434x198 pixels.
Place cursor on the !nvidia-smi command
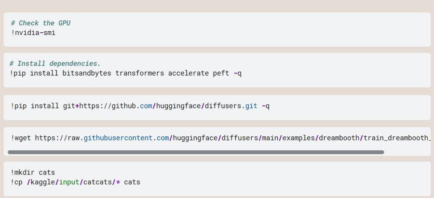(33, 33)
